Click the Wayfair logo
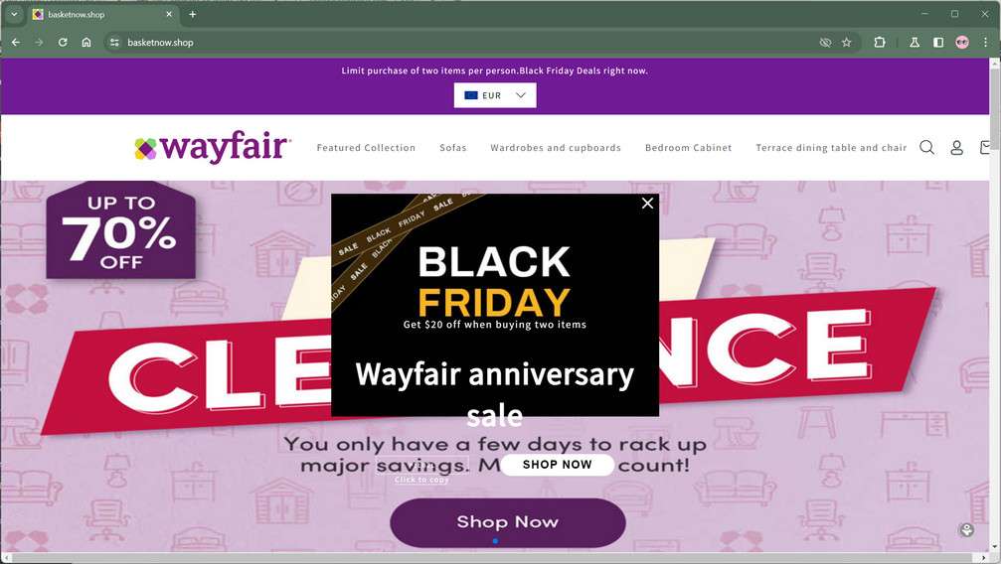The width and height of the screenshot is (1001, 564). pyautogui.click(x=213, y=147)
